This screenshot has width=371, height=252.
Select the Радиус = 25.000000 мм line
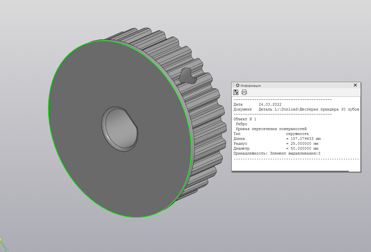pos(276,143)
